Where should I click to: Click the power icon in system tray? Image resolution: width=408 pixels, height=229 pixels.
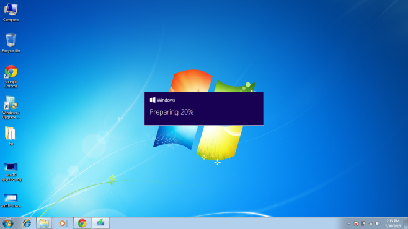click(x=363, y=223)
